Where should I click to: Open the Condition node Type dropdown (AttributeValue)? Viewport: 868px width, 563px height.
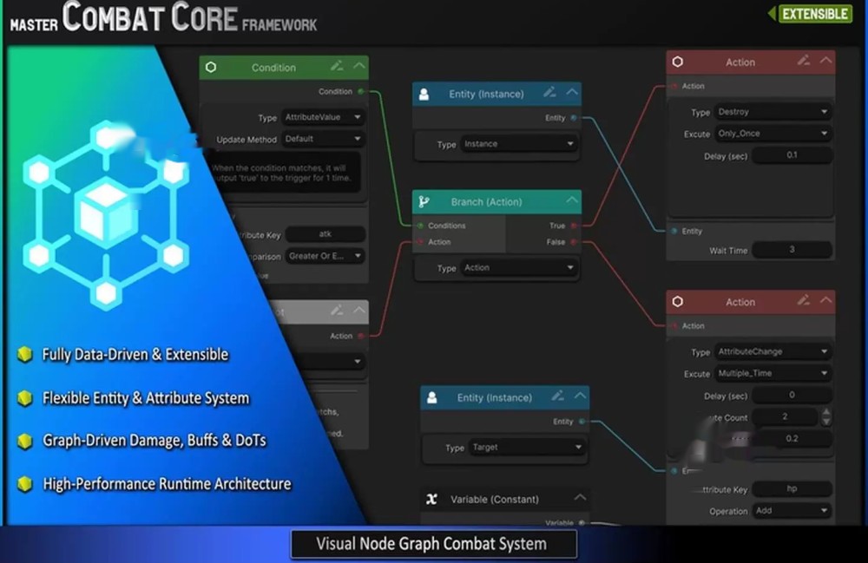(323, 117)
